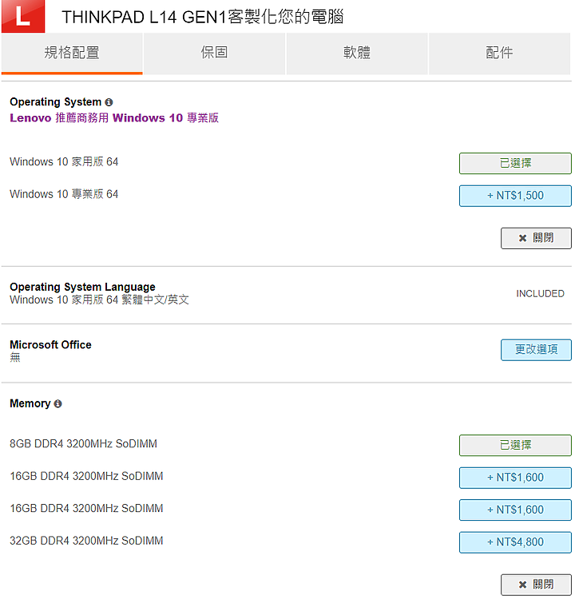The image size is (575, 607).
Task: Open the 配件 tab
Action: tap(499, 53)
